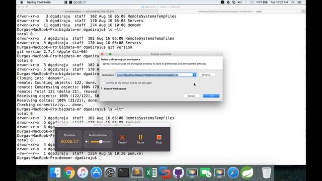The image size is (322, 181).
Task: Click the menu bar recording pause icon
Action: click(x=66, y=2)
